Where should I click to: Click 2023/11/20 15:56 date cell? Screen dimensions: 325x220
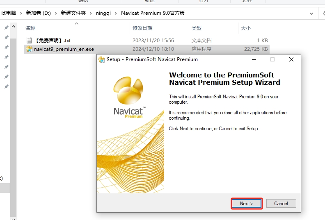tap(153, 41)
